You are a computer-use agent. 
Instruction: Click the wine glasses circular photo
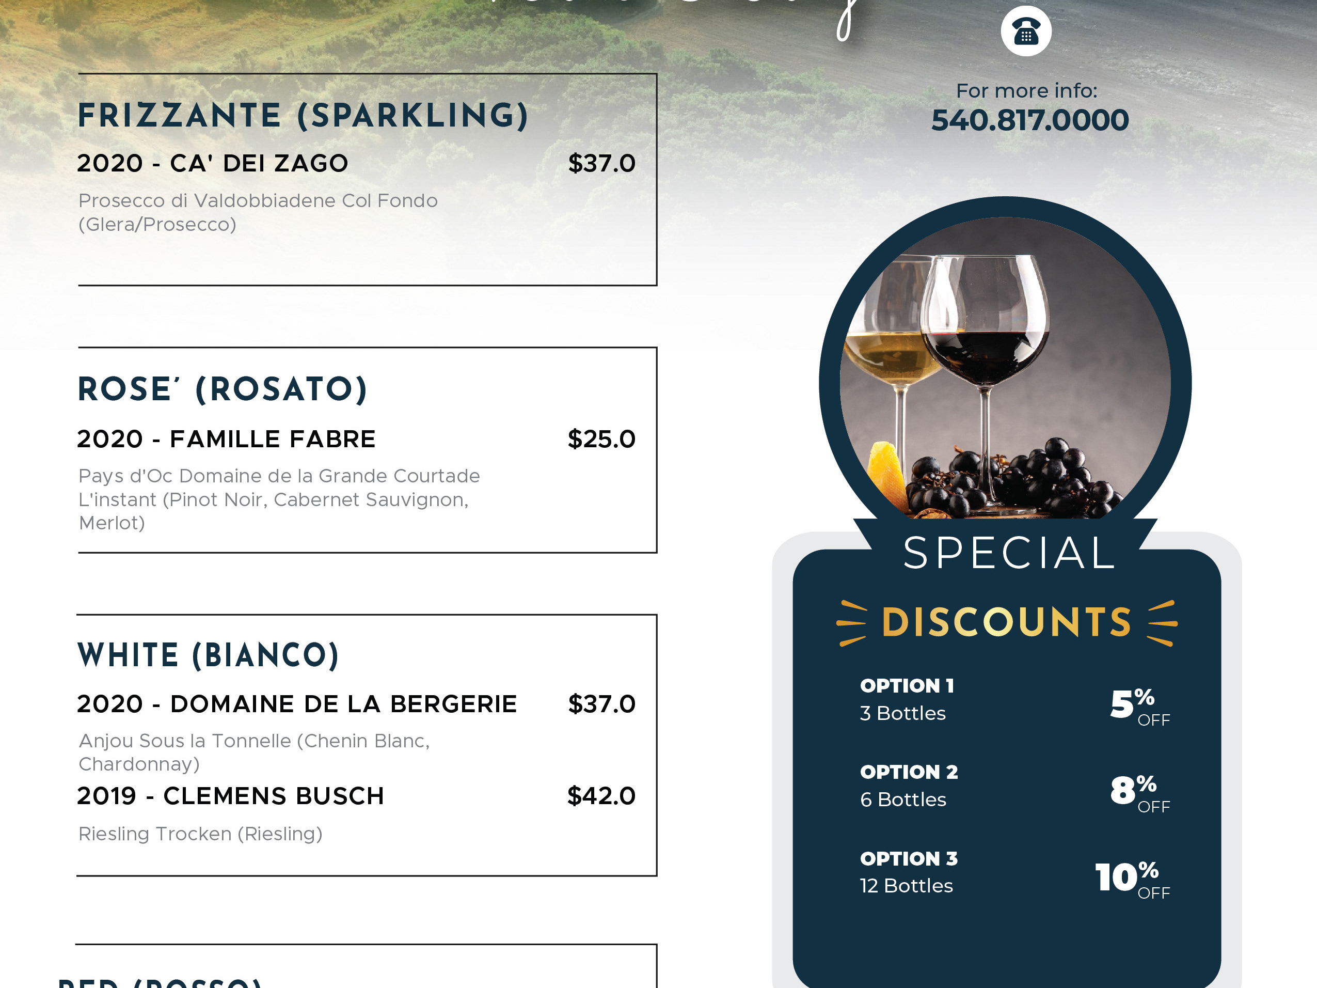(x=1005, y=367)
